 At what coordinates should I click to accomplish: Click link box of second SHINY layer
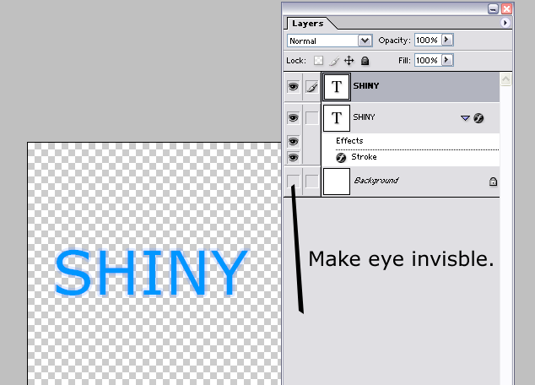pos(311,118)
